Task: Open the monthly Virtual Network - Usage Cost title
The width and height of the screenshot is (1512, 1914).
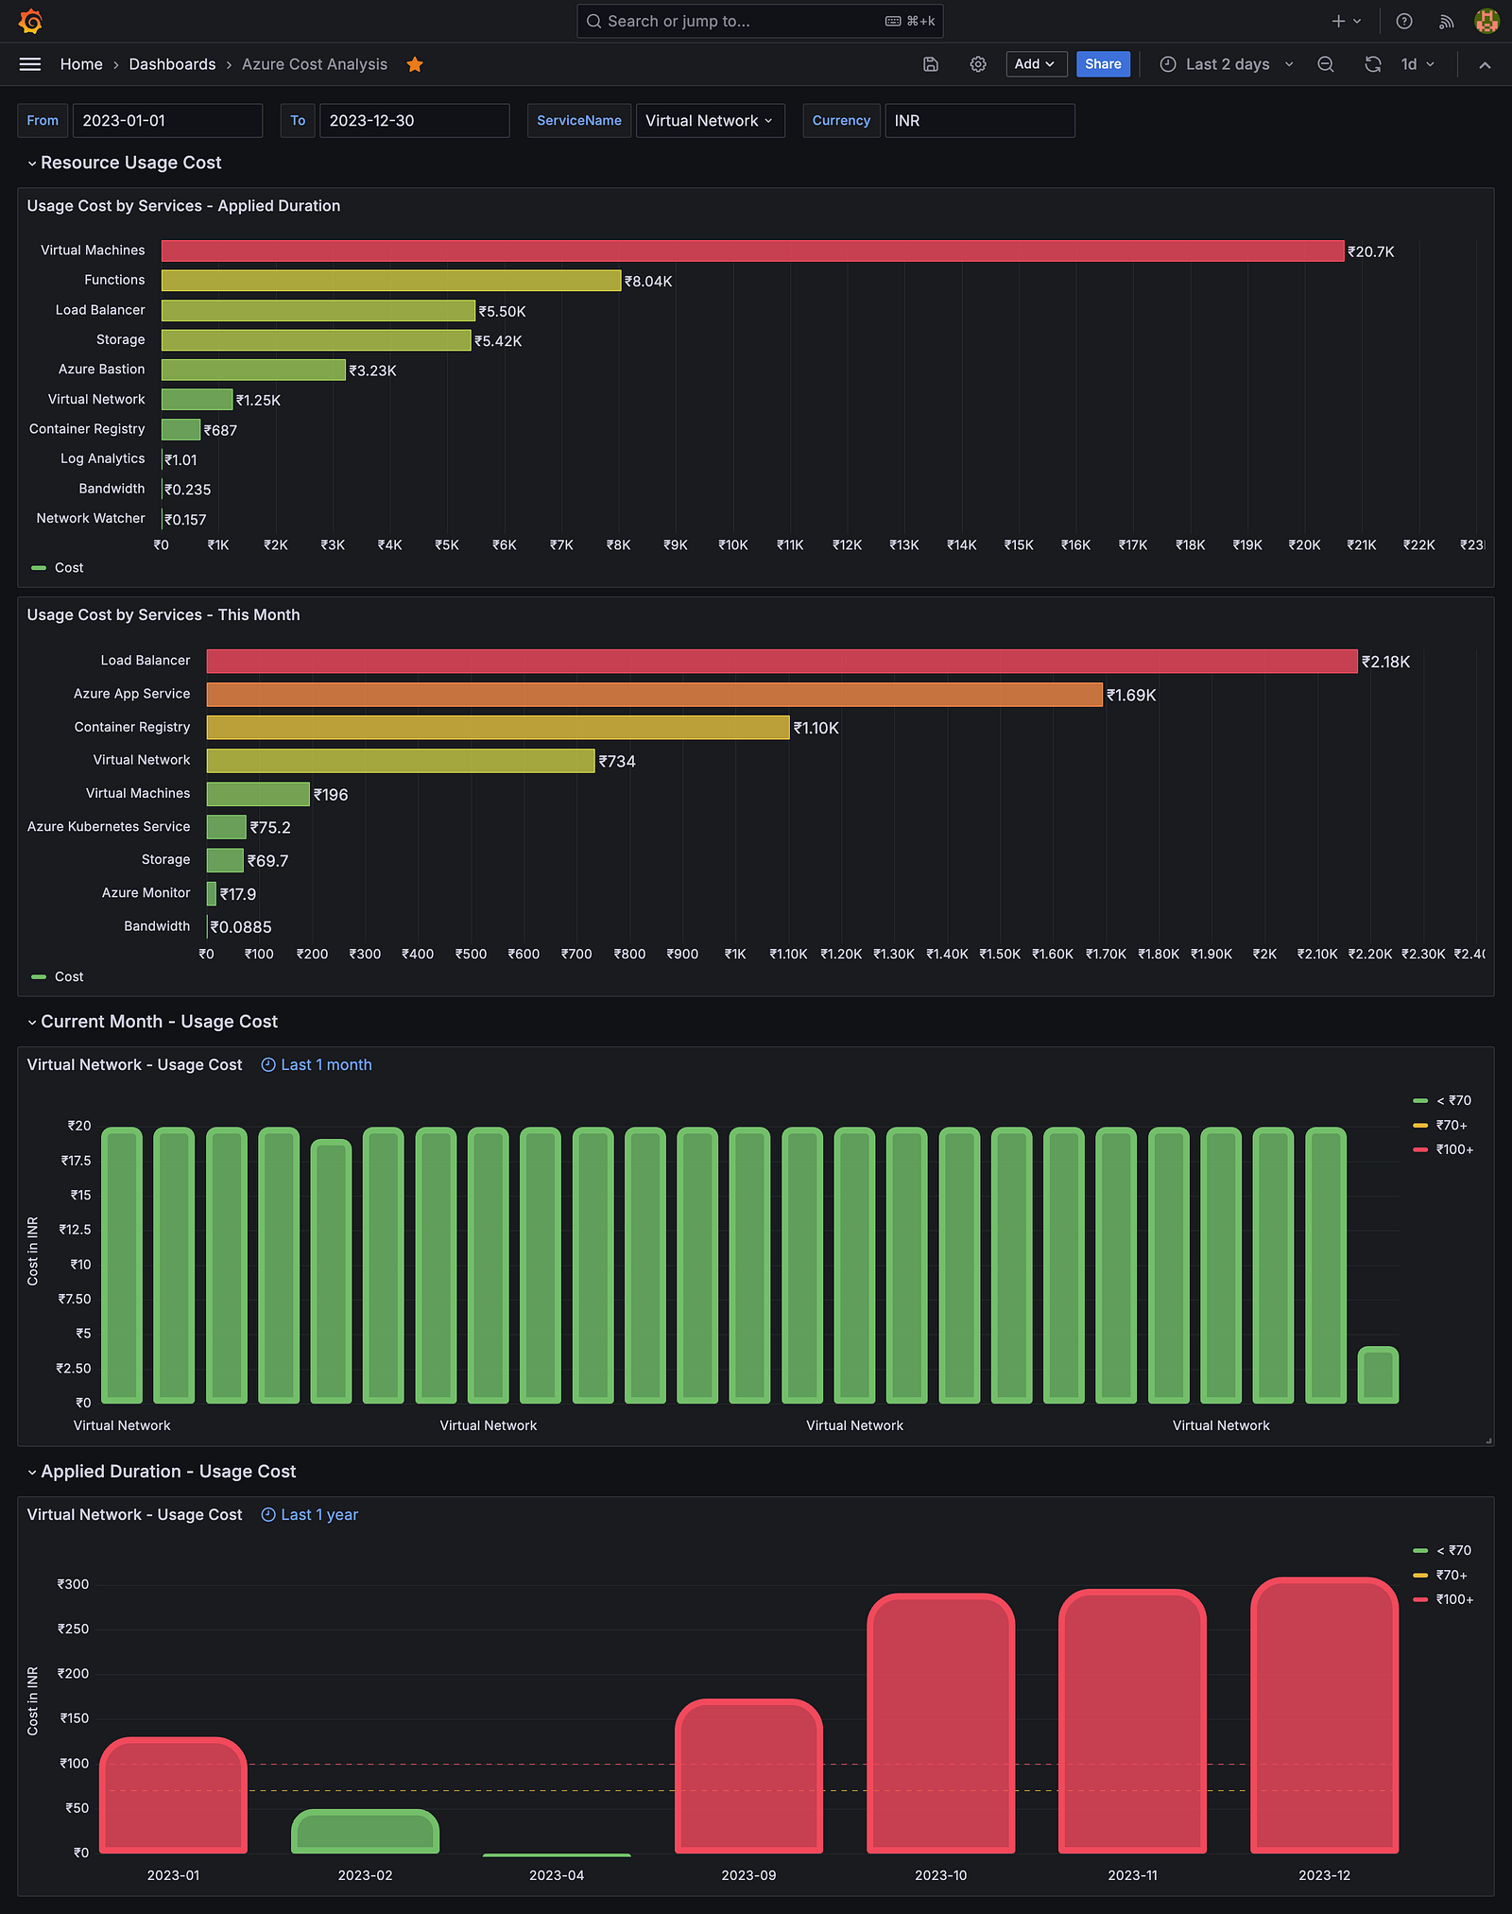Action: [x=134, y=1065]
